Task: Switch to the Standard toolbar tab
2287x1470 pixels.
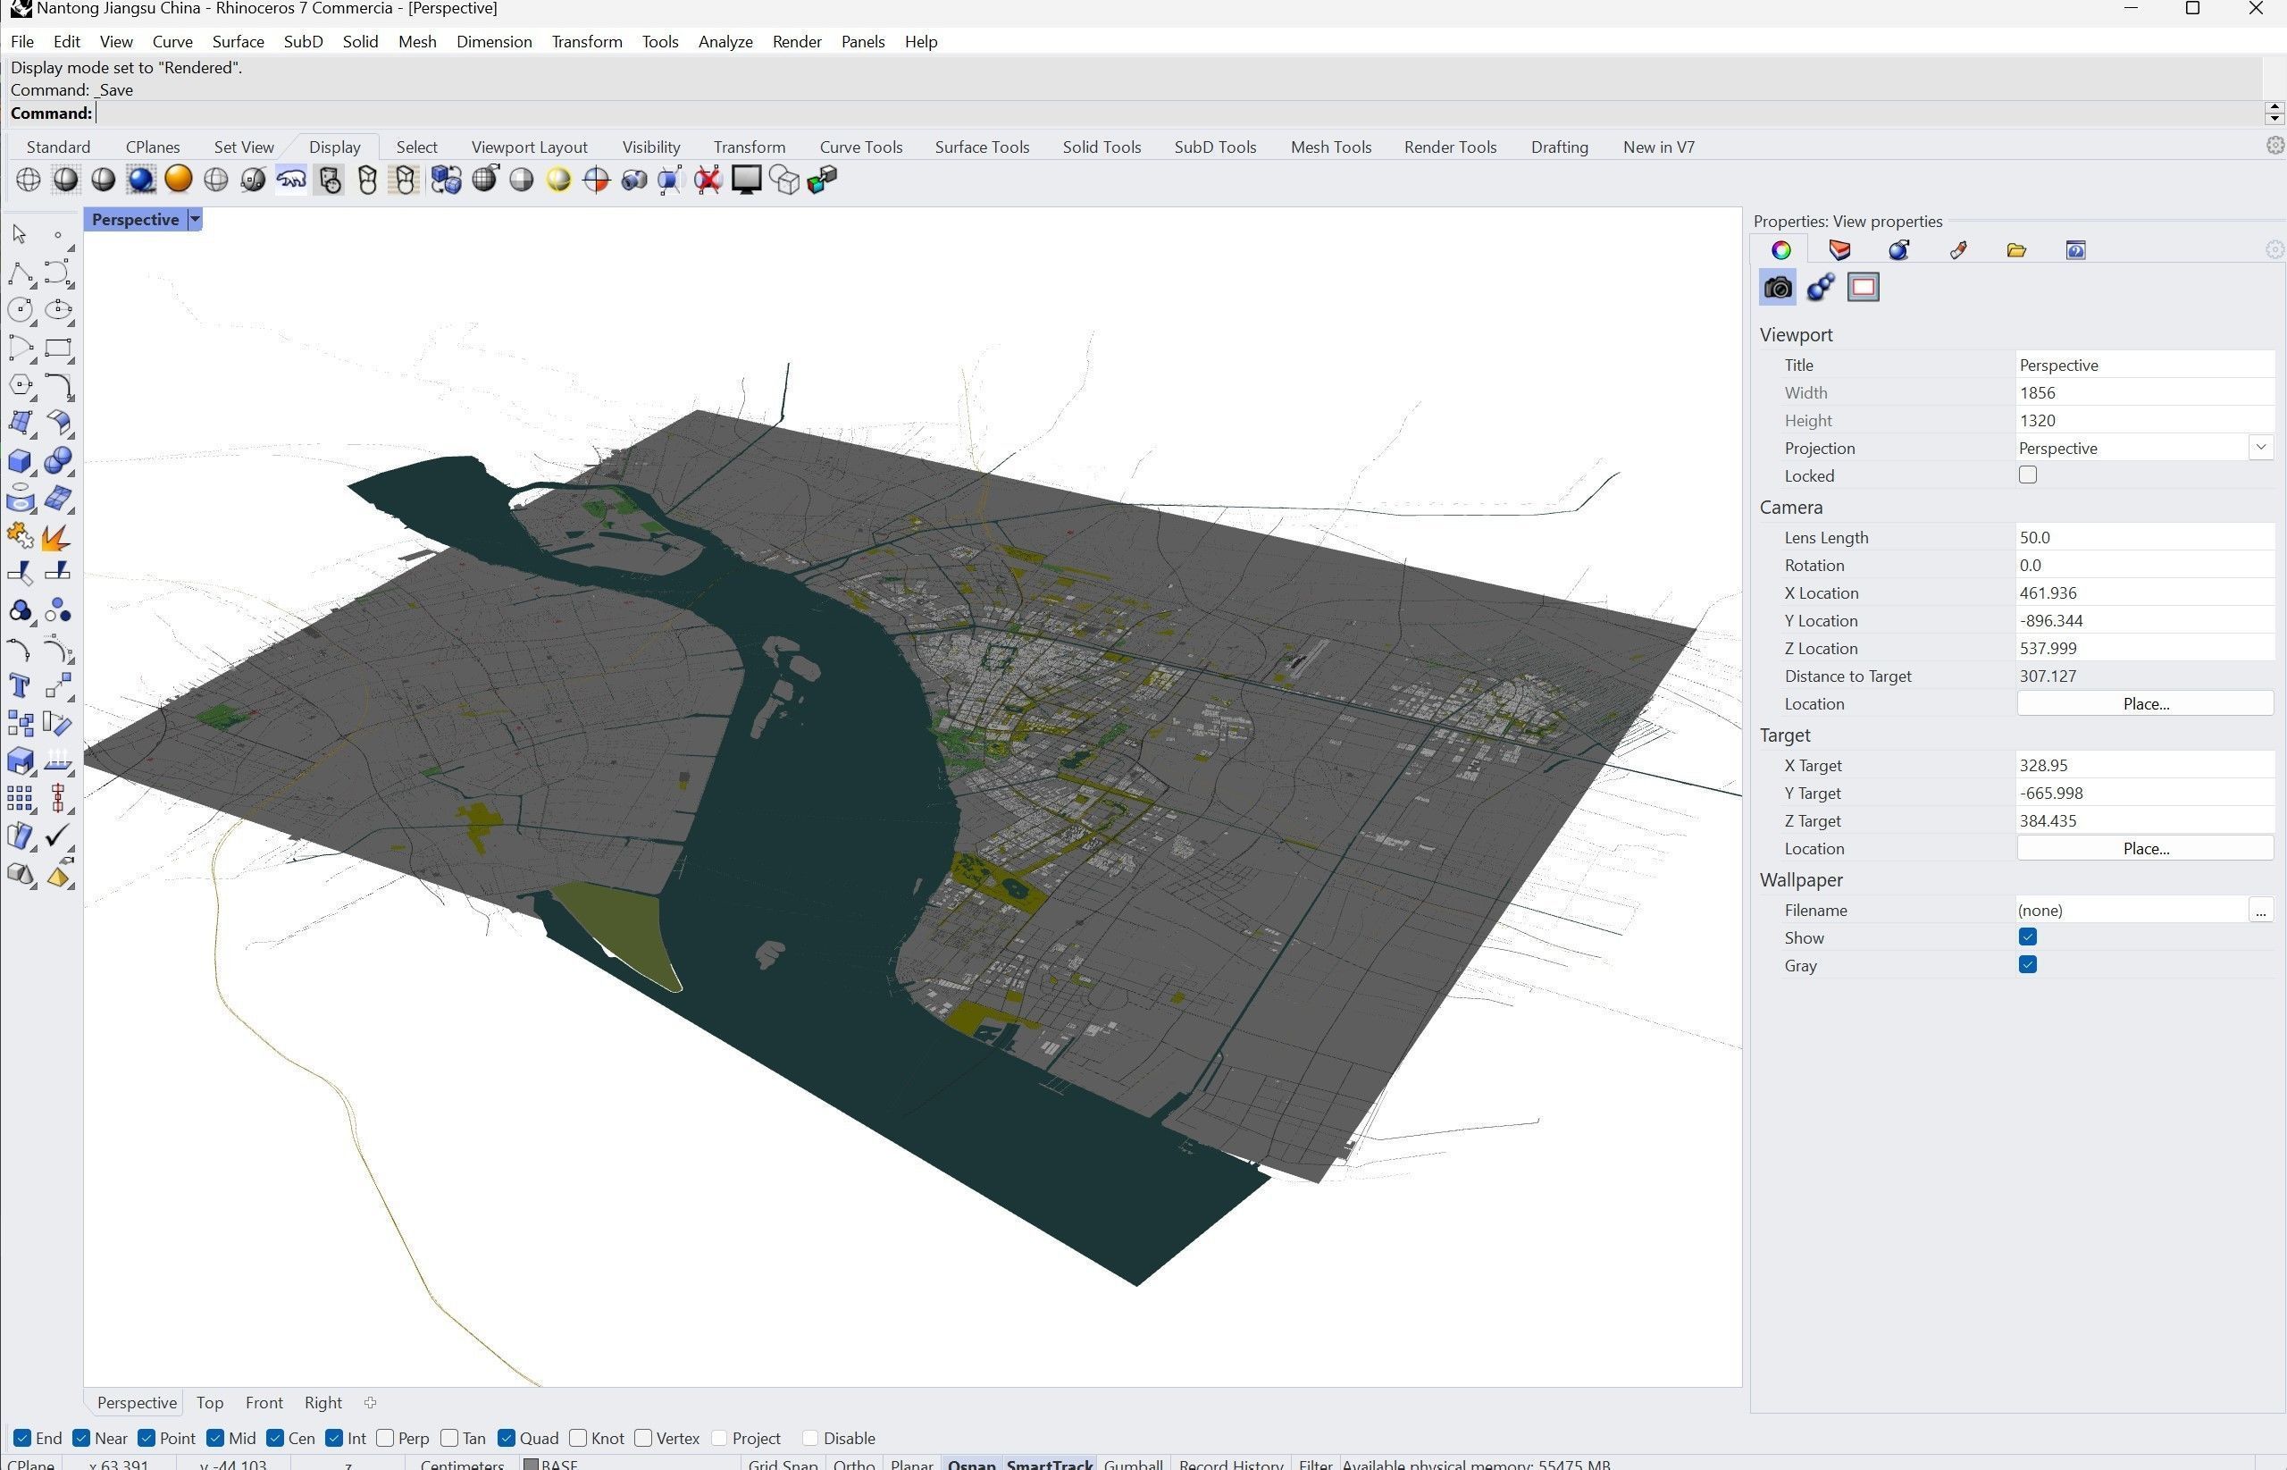Action: [58, 147]
